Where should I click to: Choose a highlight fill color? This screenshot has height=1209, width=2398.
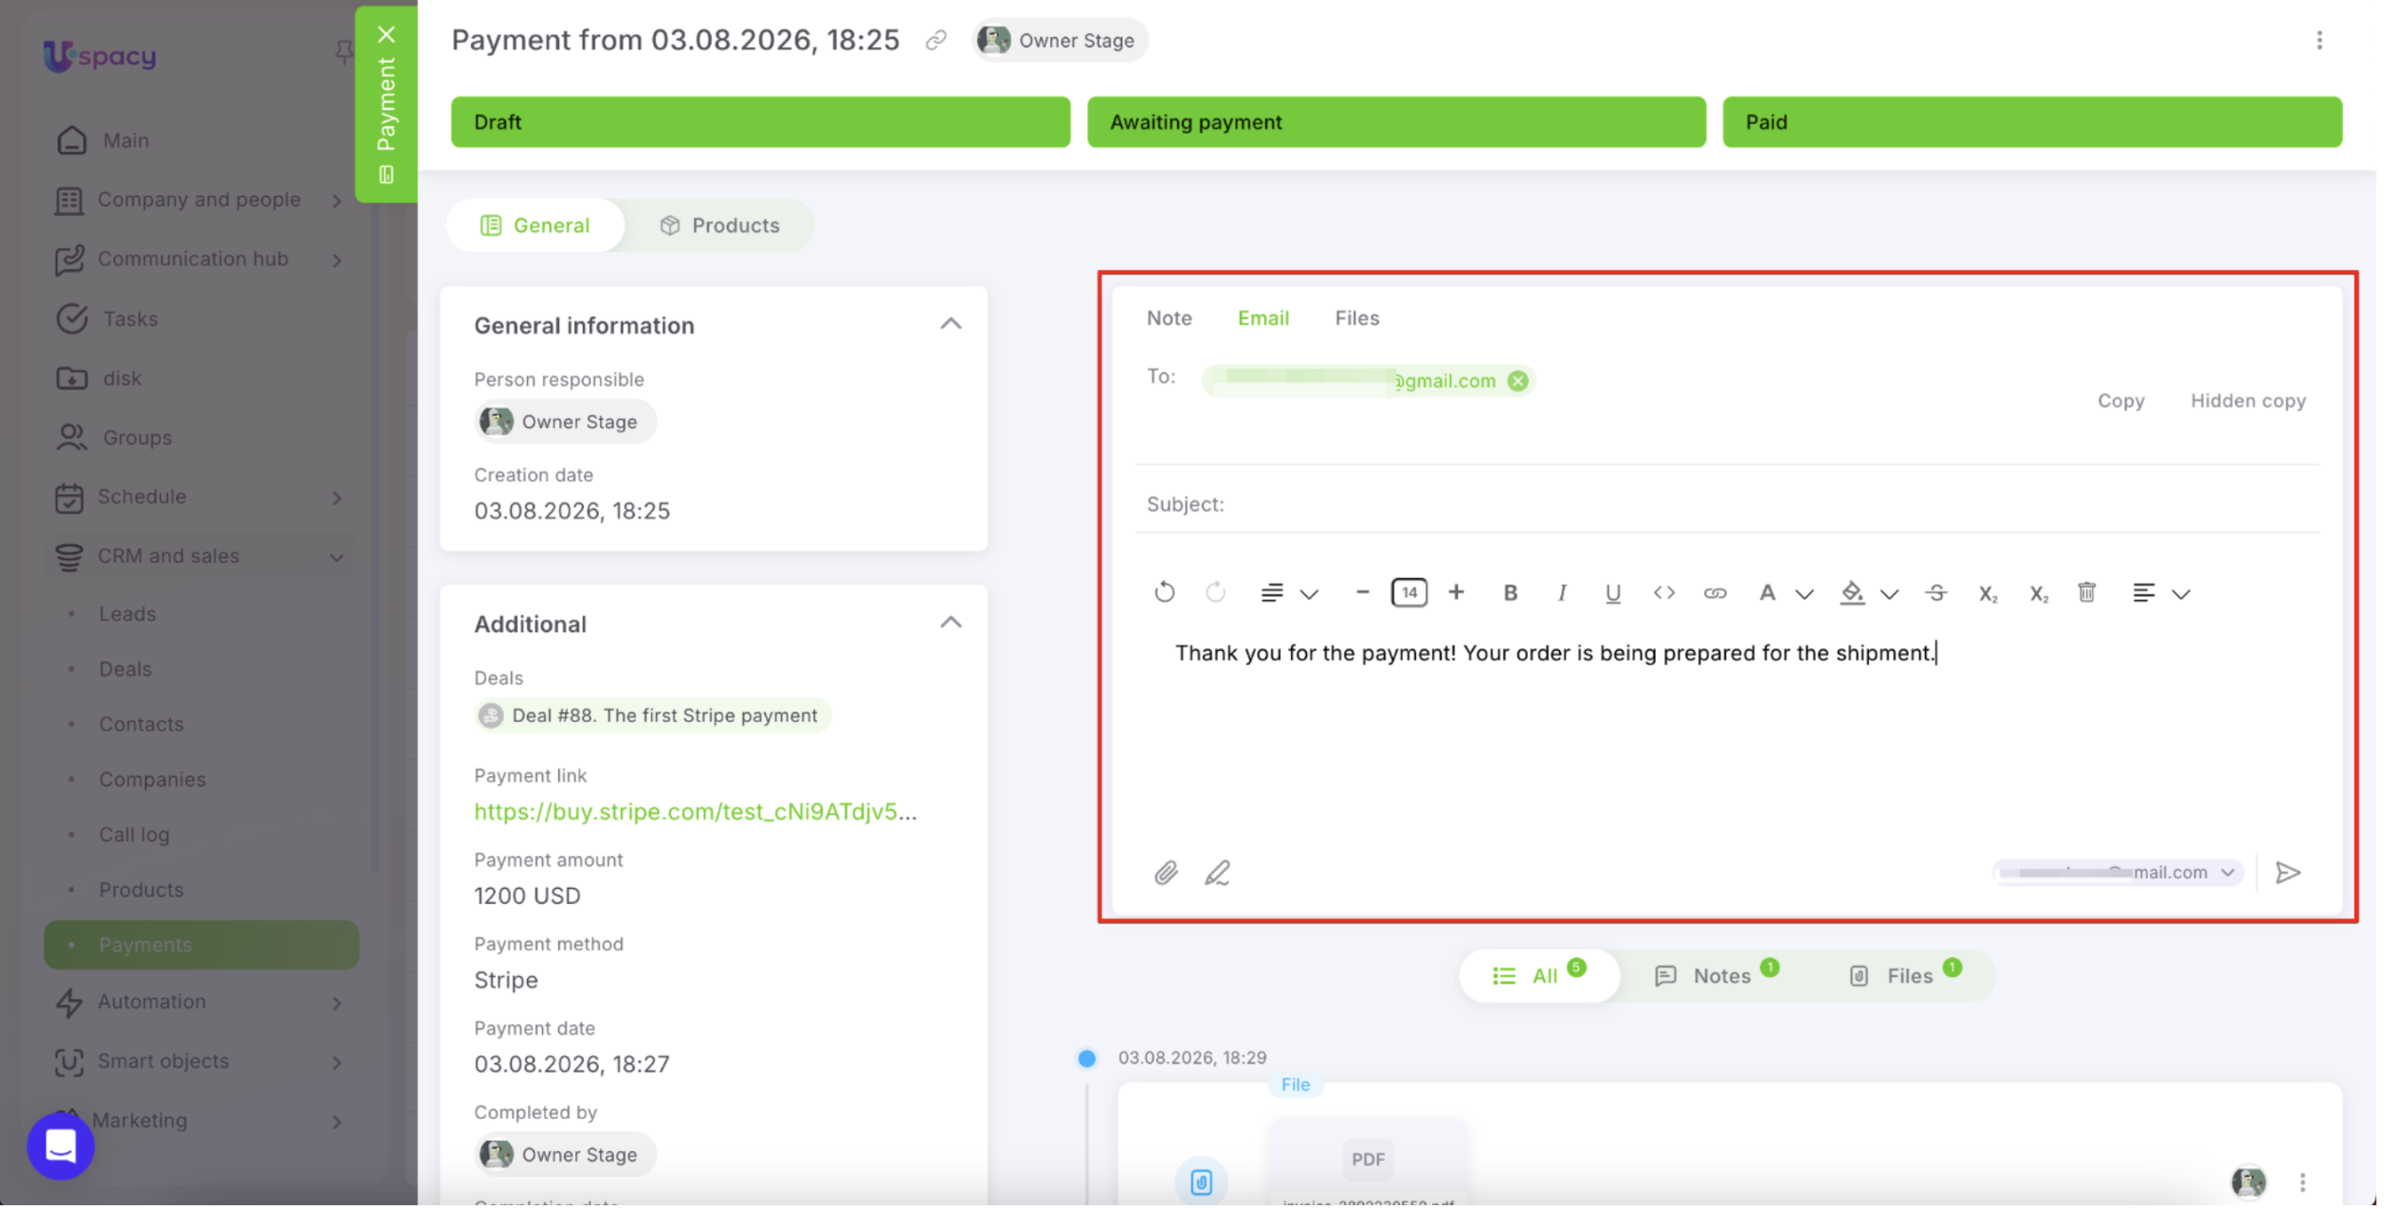pos(1852,593)
